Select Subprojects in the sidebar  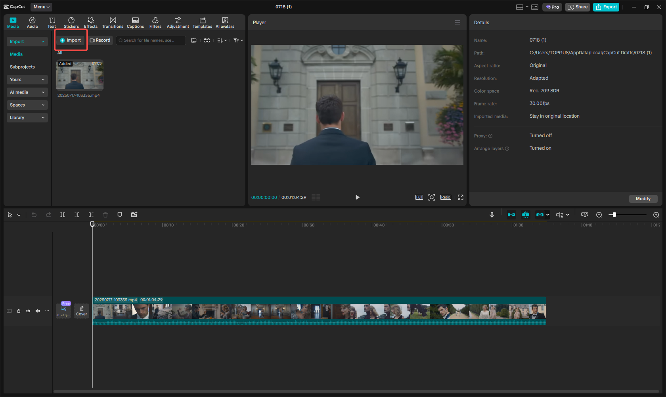22,67
